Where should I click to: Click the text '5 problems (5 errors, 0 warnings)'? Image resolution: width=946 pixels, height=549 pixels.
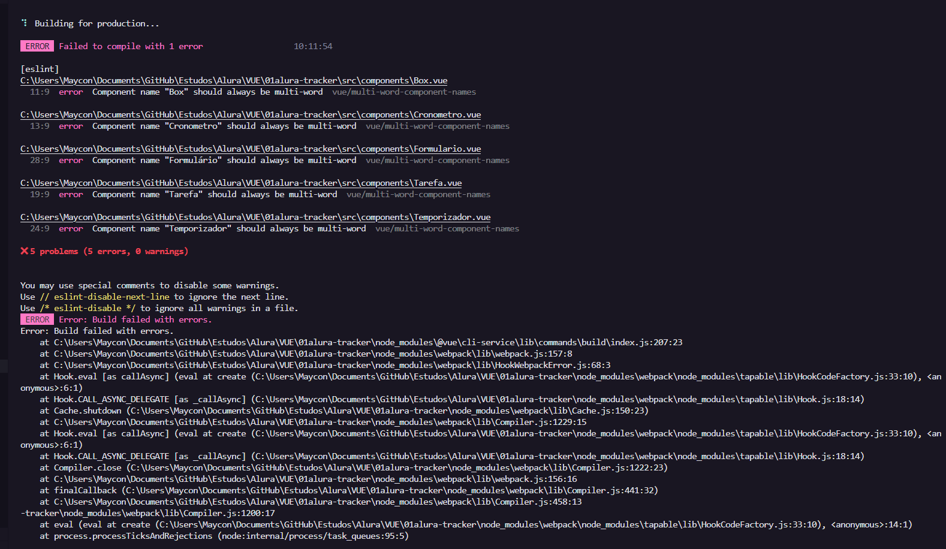click(x=109, y=251)
